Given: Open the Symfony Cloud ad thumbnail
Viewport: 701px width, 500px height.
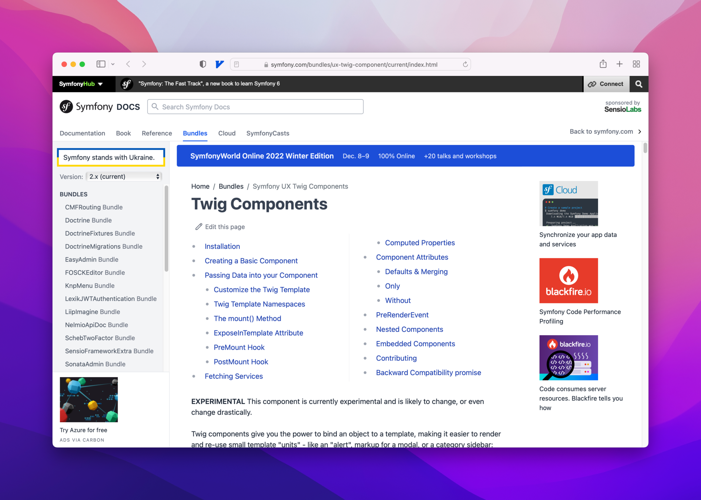Looking at the screenshot, I should [x=568, y=203].
